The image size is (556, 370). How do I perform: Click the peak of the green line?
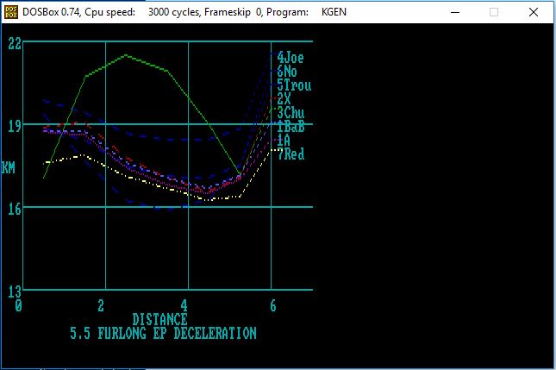(x=126, y=55)
